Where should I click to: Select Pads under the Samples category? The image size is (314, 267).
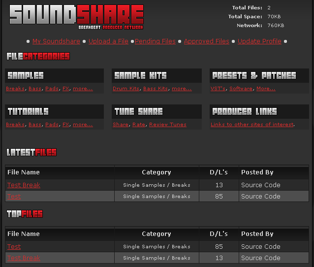click(x=52, y=89)
